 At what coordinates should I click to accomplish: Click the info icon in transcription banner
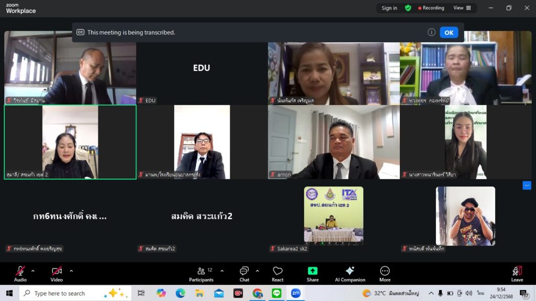(x=431, y=32)
